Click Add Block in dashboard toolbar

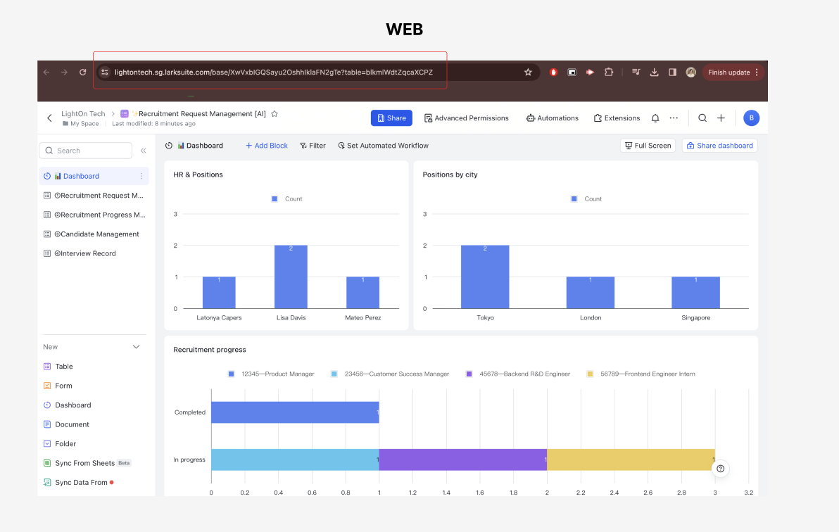point(267,146)
